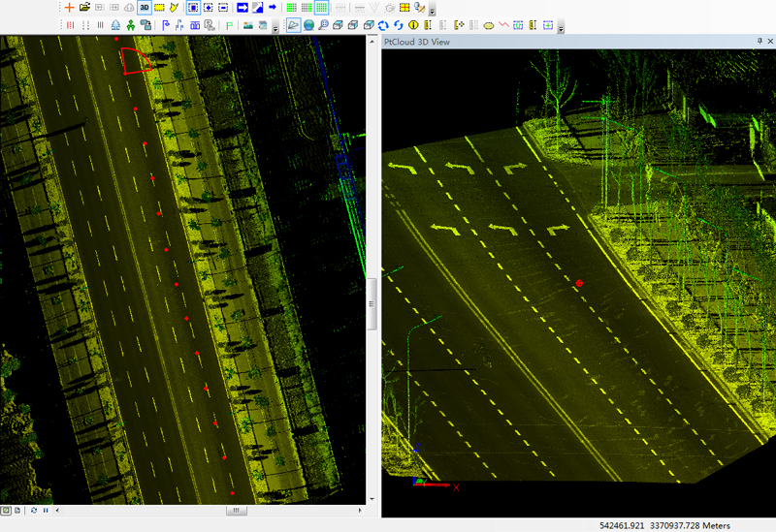Click the red target point on the road
The height and width of the screenshot is (532, 776).
tap(579, 283)
